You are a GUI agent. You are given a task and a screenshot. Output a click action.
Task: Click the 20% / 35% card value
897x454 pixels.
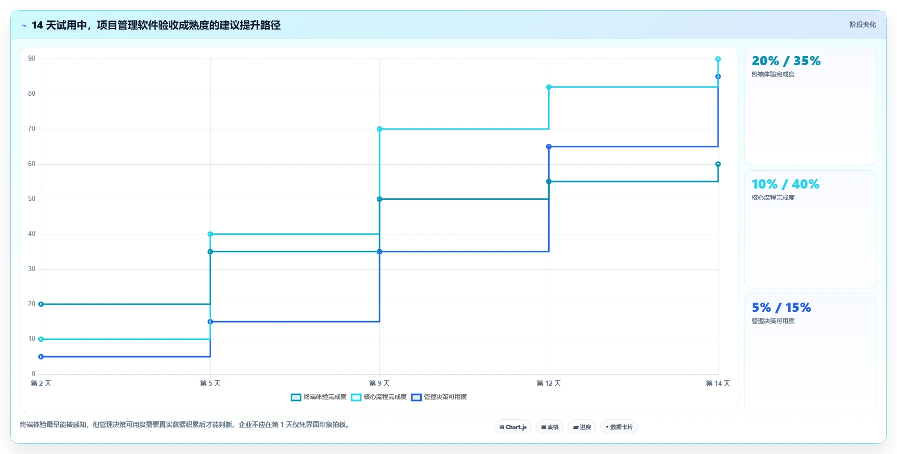(x=786, y=61)
